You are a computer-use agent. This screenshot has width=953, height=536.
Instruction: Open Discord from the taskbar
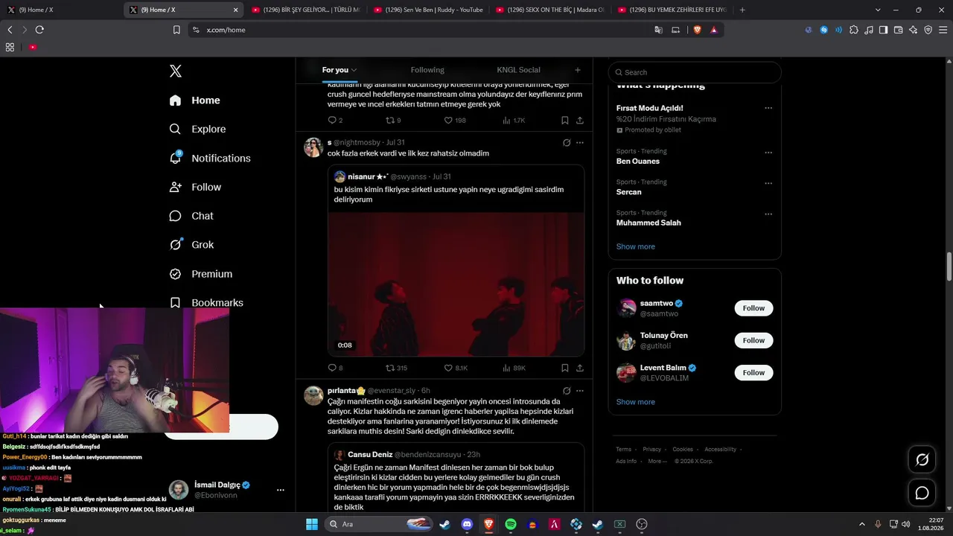(x=467, y=524)
